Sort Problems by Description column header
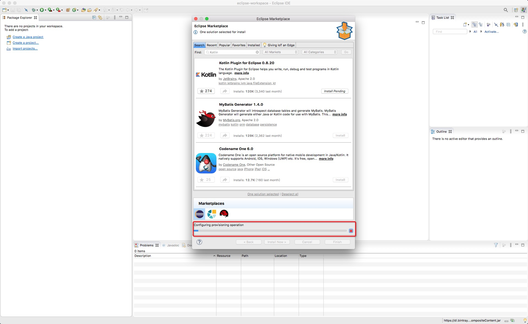The height and width of the screenshot is (324, 528). (x=175, y=256)
